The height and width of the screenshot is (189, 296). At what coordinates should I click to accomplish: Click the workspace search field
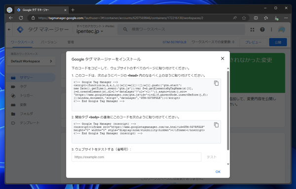[181, 30]
